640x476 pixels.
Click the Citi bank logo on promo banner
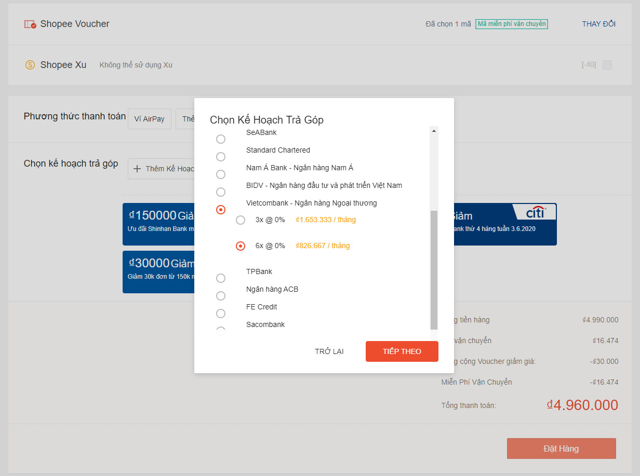[x=535, y=212]
